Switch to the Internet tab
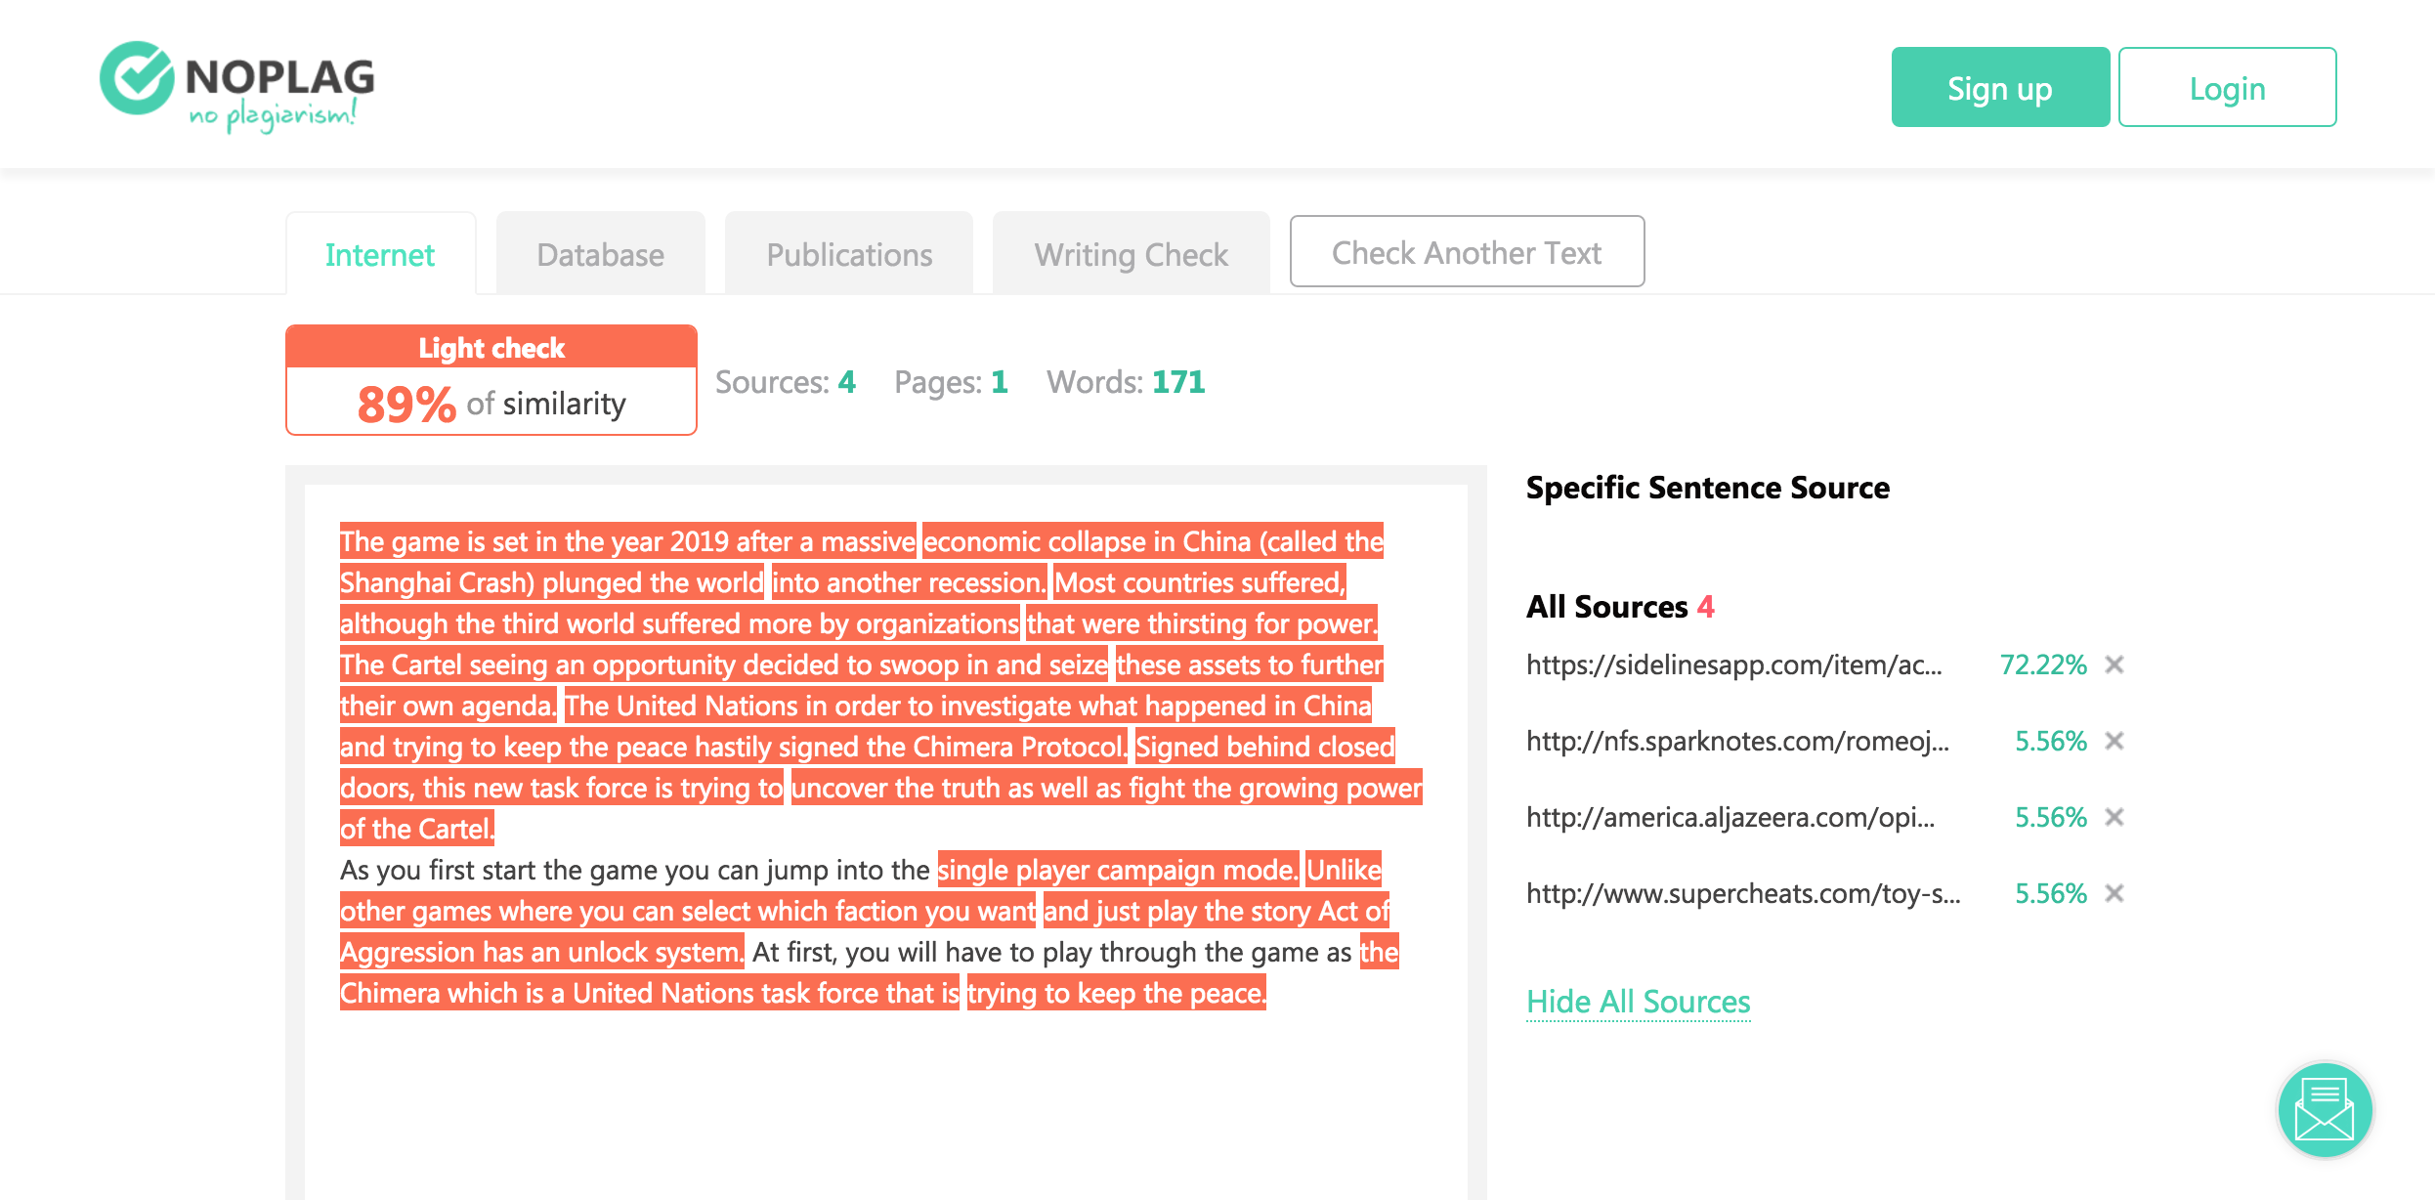The height and width of the screenshot is (1200, 2435). 380,254
